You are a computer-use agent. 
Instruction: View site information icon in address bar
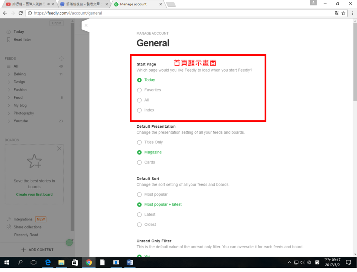[30, 13]
